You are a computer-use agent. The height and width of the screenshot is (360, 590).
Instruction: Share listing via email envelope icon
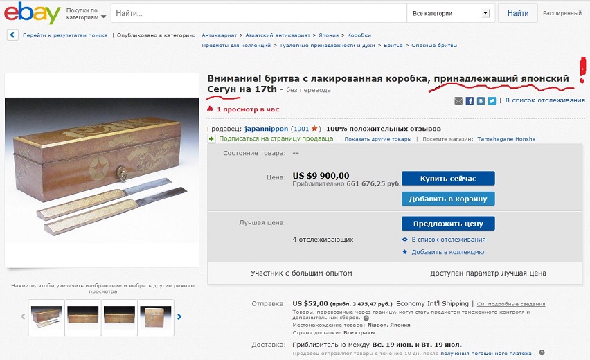click(458, 101)
